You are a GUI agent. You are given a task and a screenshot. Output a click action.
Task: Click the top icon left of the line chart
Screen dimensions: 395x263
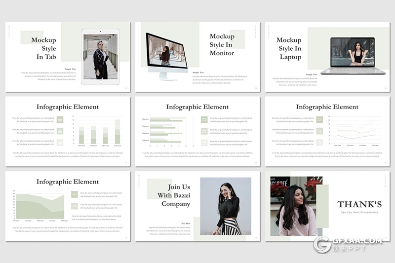point(319,119)
